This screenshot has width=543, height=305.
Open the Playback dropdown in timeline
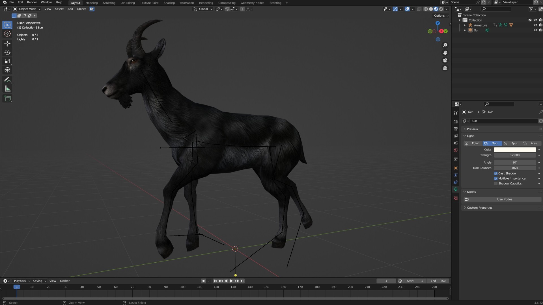click(x=22, y=281)
